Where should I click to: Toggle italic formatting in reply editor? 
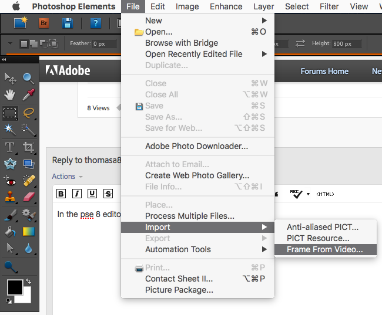tap(77, 194)
